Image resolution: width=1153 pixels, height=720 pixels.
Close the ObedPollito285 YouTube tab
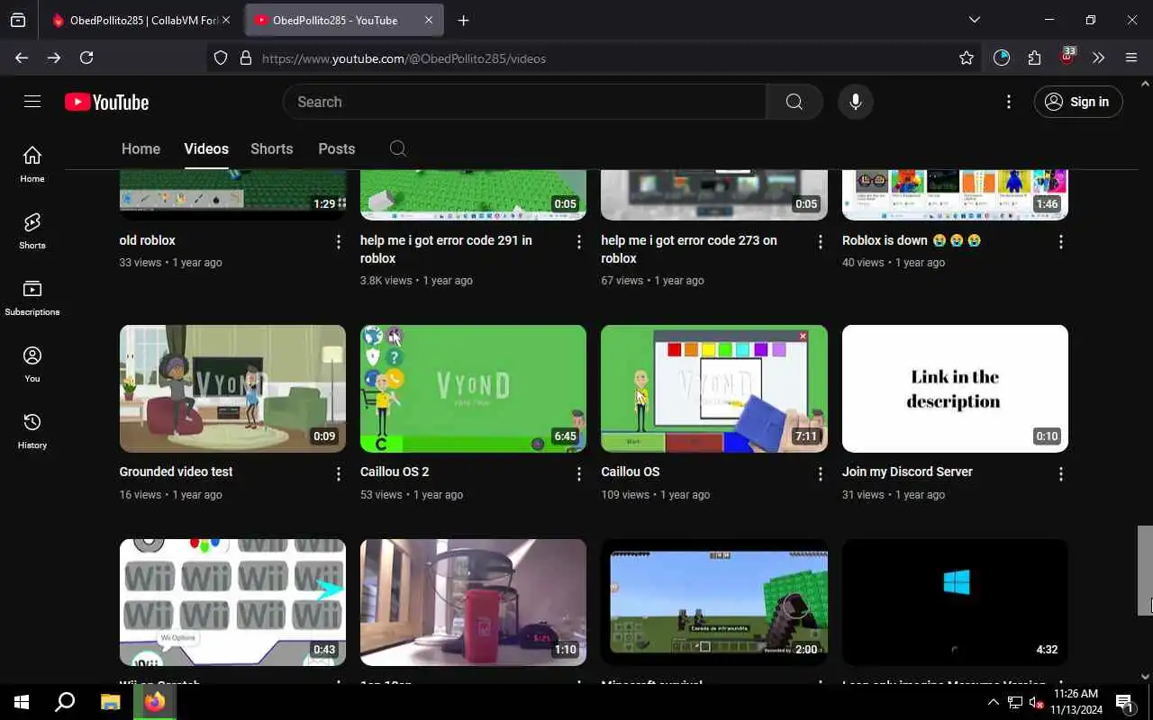coord(429,20)
